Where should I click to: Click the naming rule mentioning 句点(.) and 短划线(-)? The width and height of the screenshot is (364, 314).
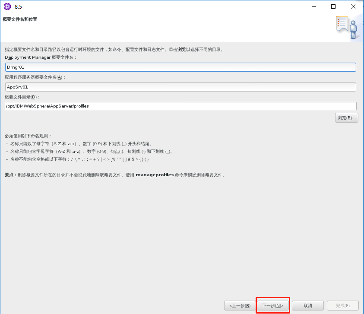pos(89,152)
